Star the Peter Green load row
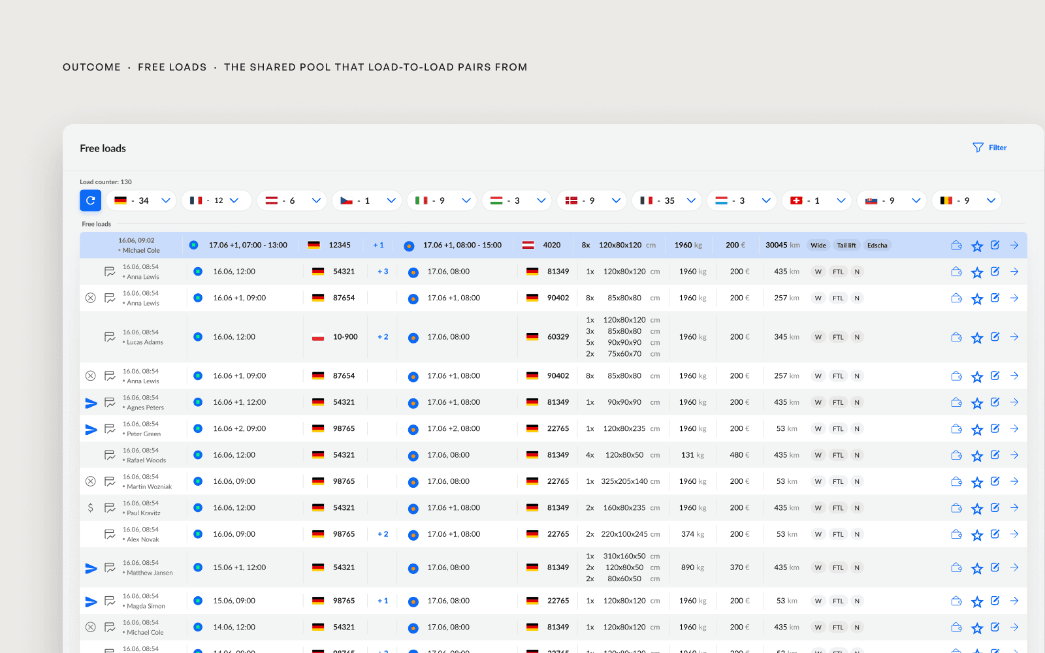1045x653 pixels. click(x=977, y=429)
